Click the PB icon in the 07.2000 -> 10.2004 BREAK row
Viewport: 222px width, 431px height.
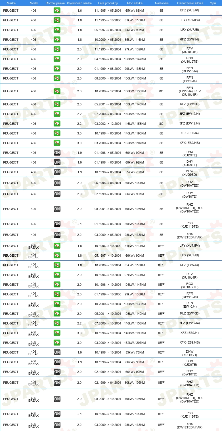pos(57,323)
